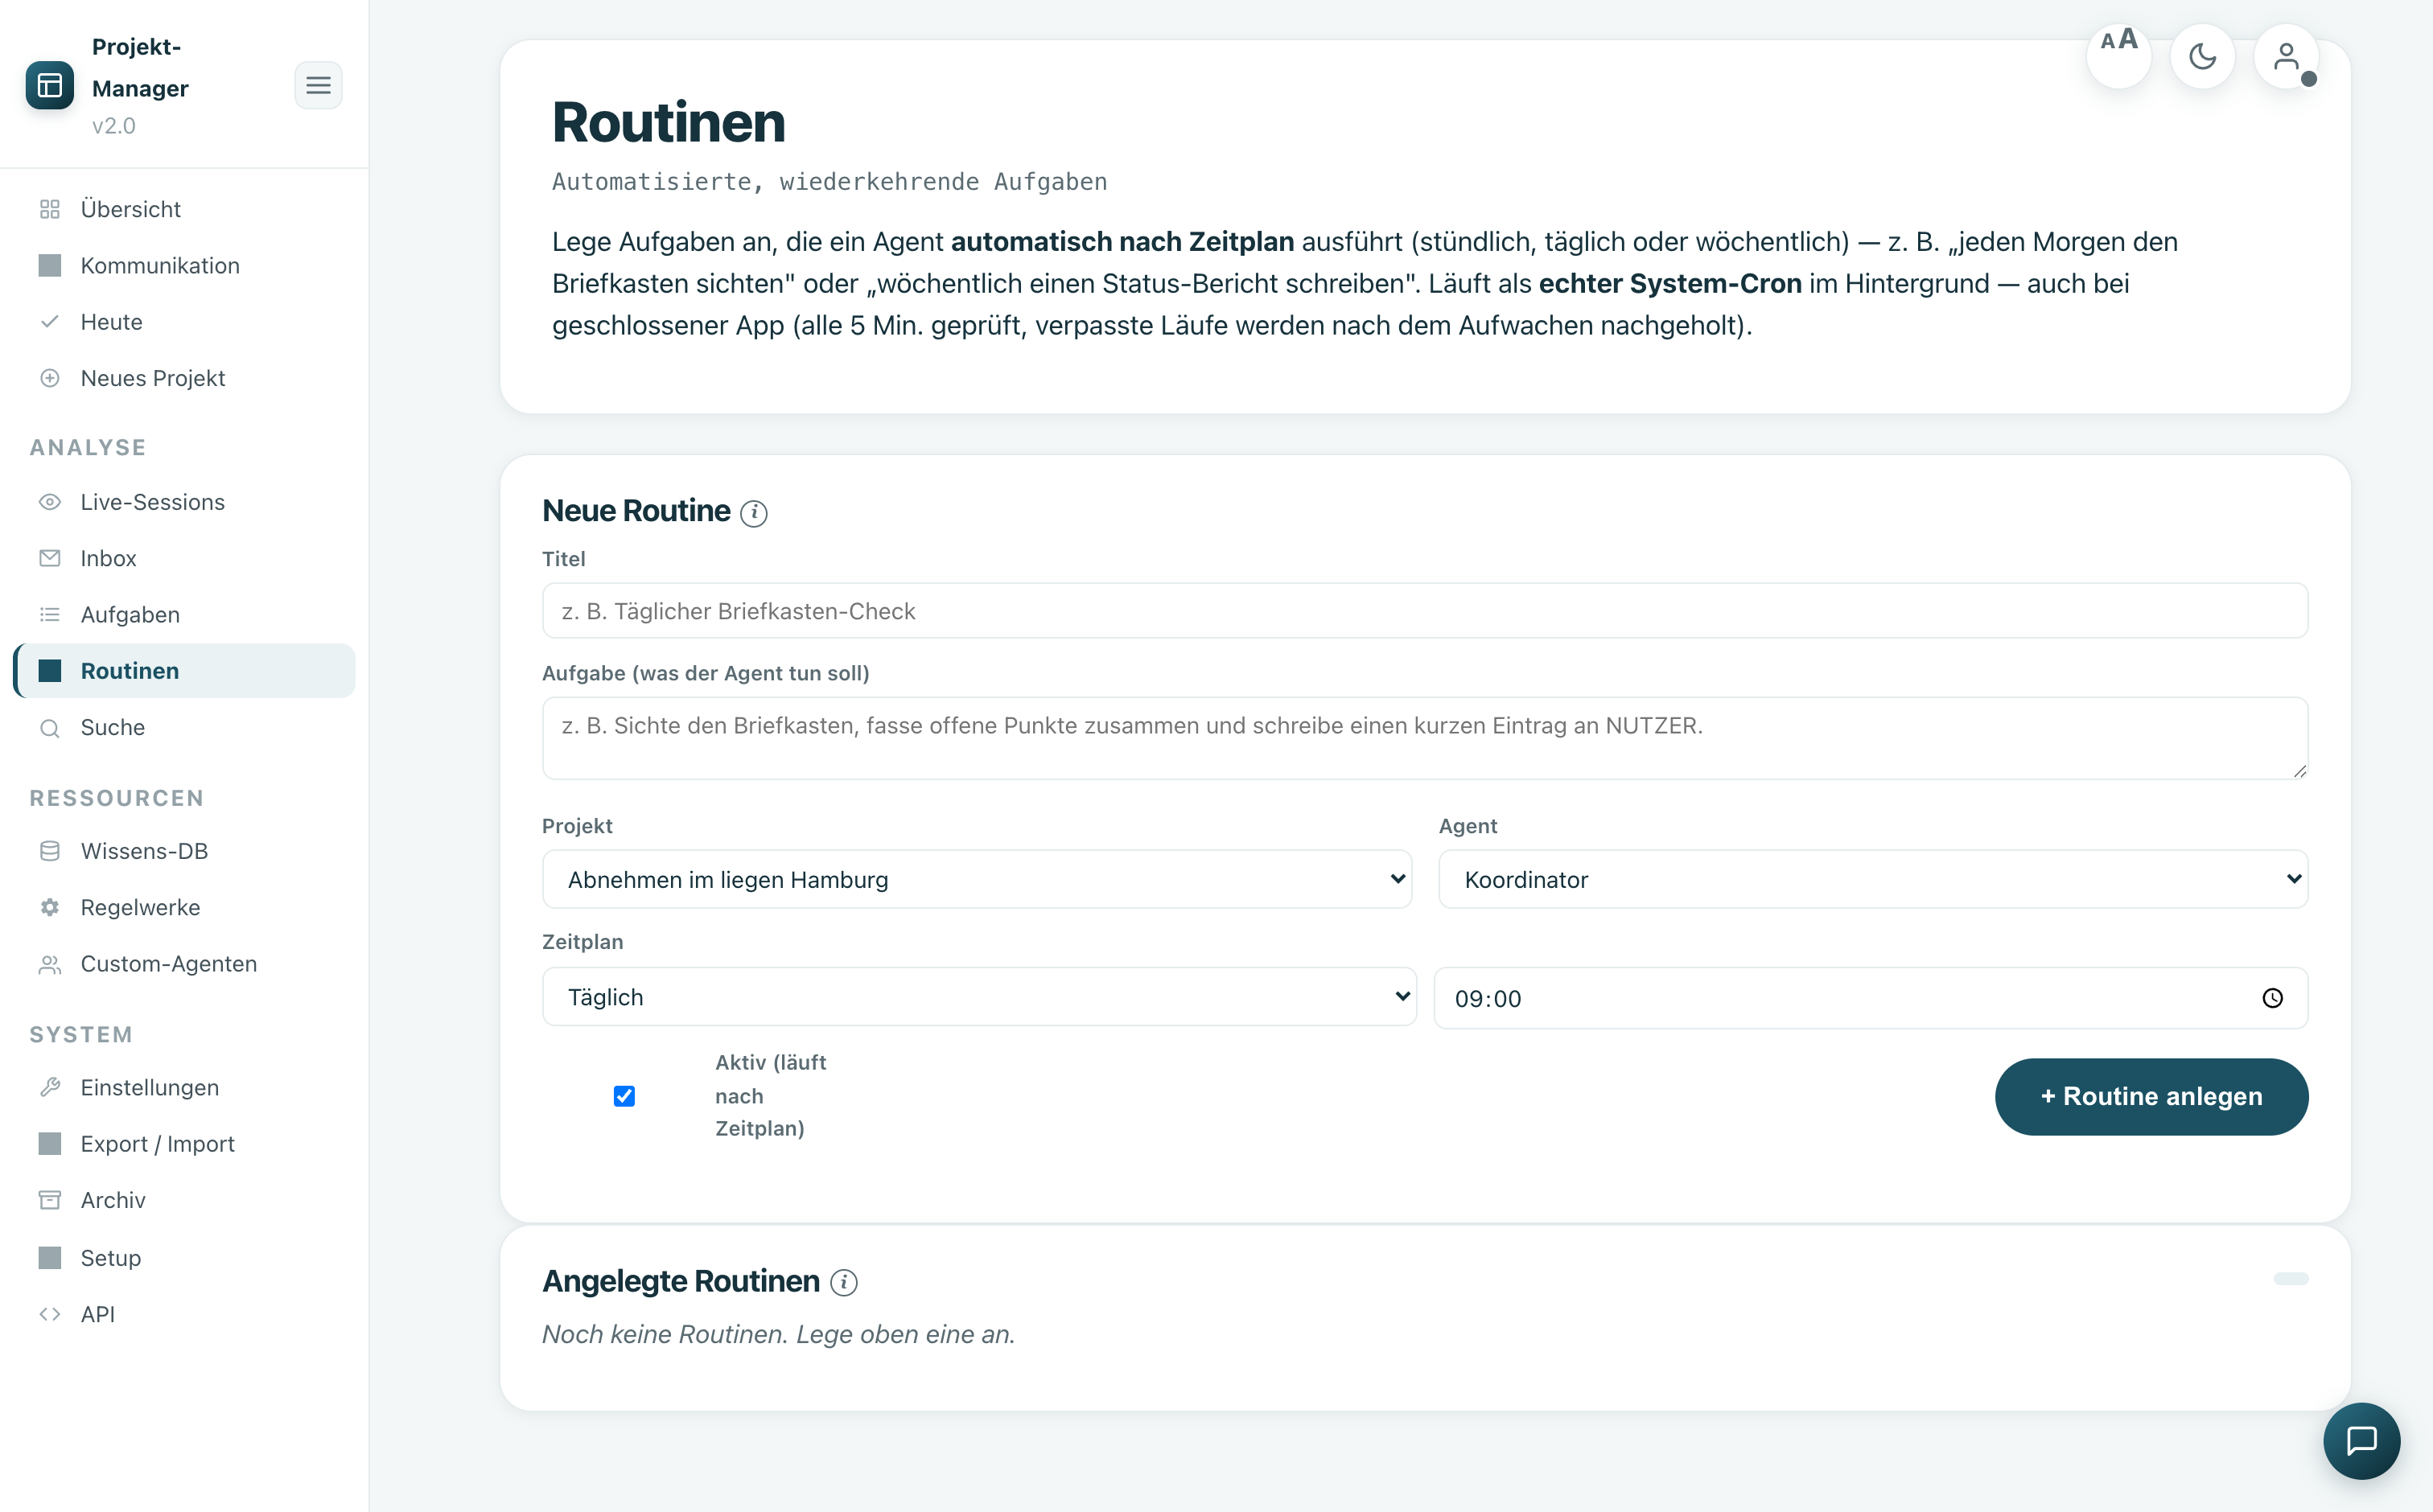
Task: Open the Archiv page
Action: click(184, 1200)
